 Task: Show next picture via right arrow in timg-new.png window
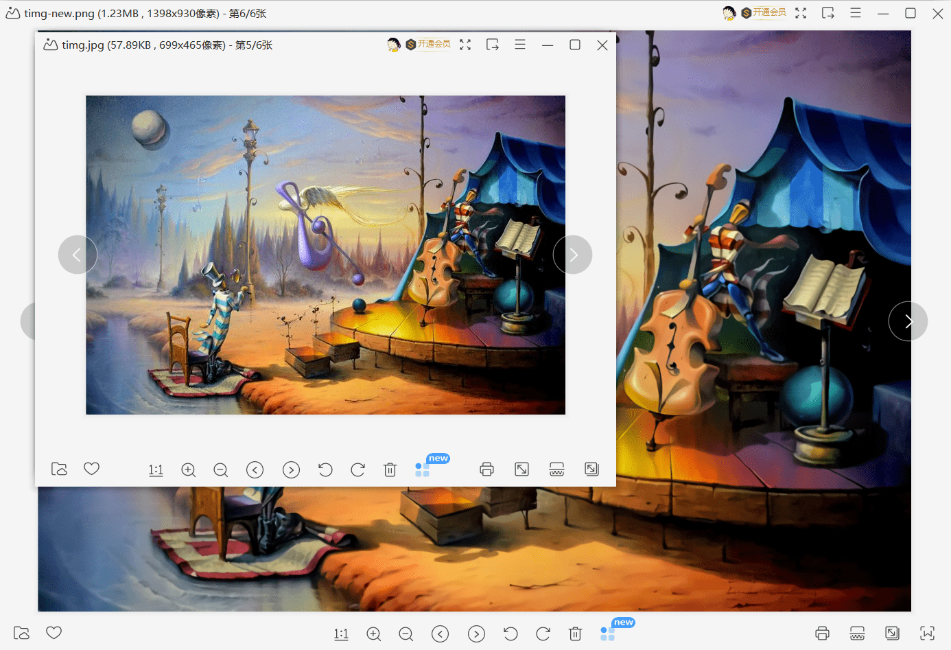click(x=908, y=321)
